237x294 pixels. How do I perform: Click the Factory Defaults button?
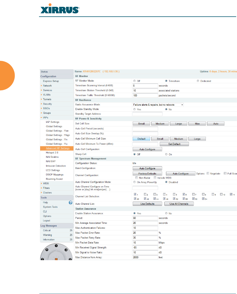pos(147,174)
